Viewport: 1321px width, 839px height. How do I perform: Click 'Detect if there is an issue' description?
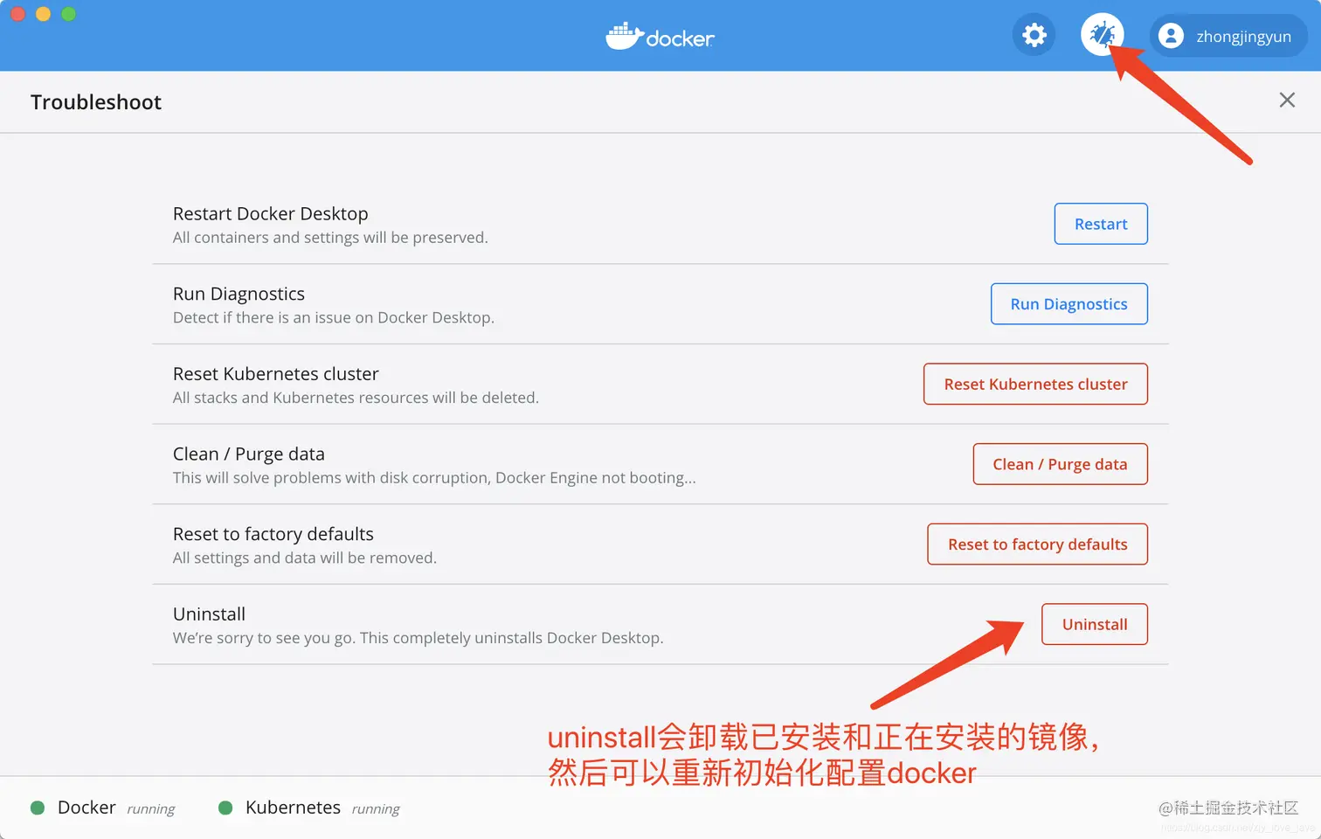point(334,317)
